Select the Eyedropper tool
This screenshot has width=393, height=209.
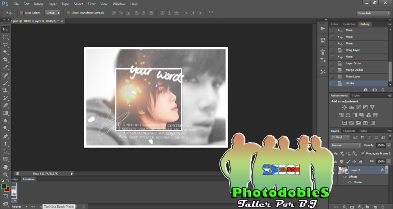coord(5,67)
